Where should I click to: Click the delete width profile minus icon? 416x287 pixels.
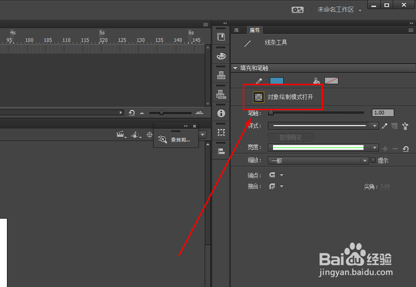point(395,148)
